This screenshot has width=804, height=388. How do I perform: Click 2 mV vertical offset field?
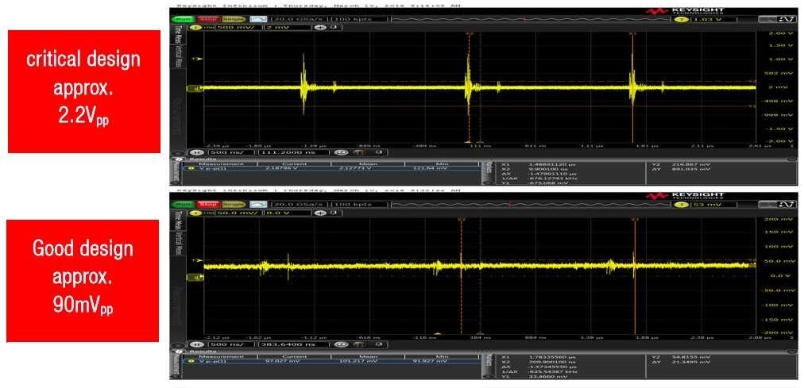click(x=287, y=27)
